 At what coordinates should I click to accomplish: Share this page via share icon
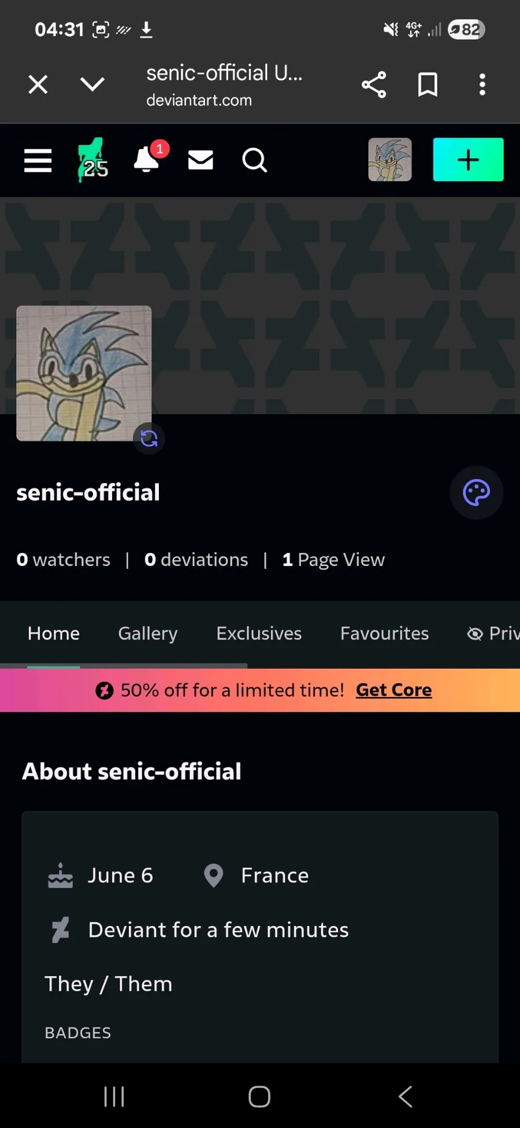[x=374, y=85]
